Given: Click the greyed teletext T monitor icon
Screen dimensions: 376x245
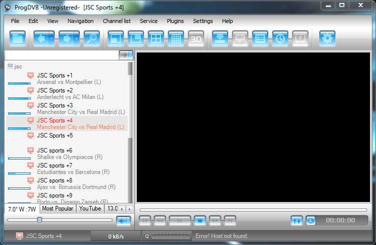Looking at the screenshot, I should [300, 38].
